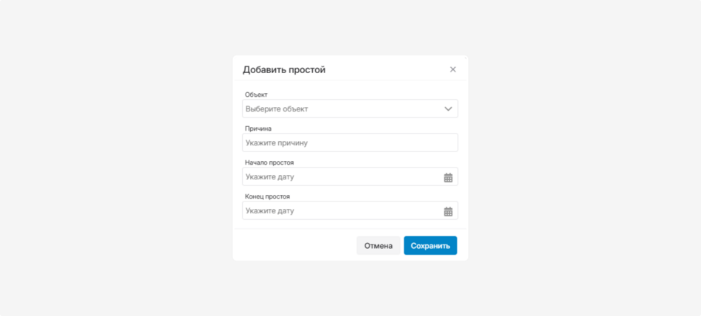Open the calendar picker for Конец простоя

click(x=448, y=211)
